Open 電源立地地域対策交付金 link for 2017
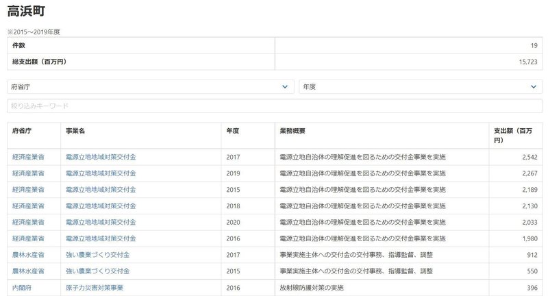Viewport: 548px width, 296px height. pos(101,157)
